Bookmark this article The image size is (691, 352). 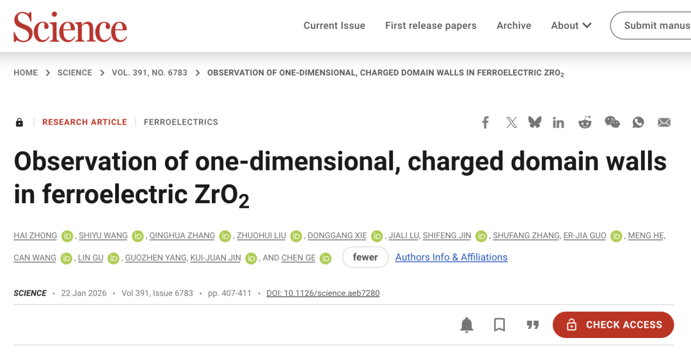(500, 325)
